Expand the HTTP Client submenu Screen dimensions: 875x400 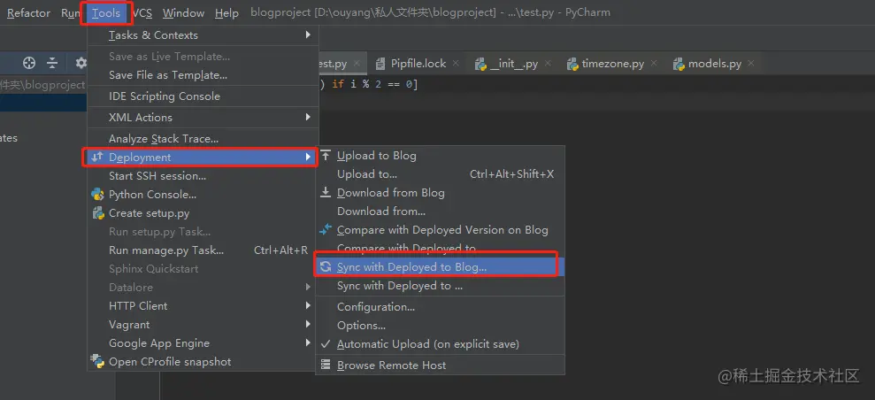[x=203, y=305]
